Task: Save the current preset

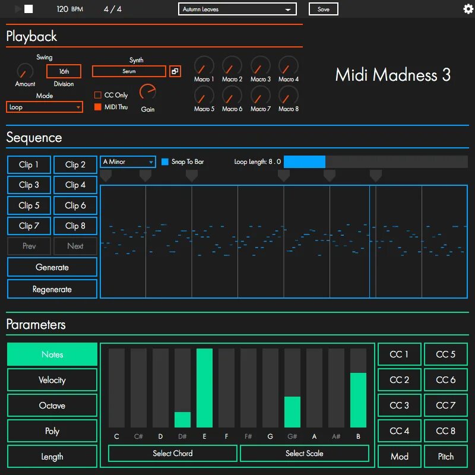Action: pyautogui.click(x=323, y=9)
